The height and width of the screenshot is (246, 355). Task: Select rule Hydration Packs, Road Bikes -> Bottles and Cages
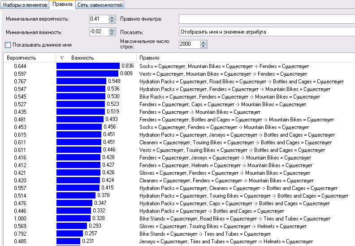[x=242, y=82]
